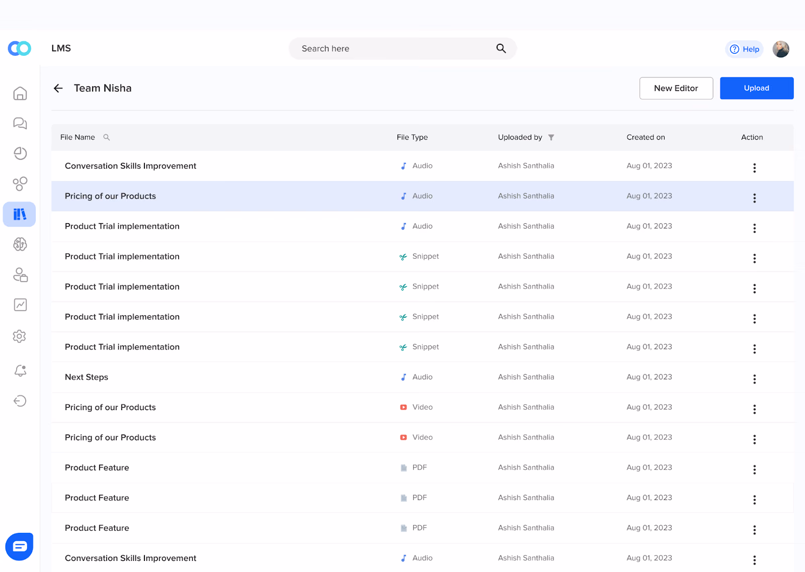
Task: Click the magnifier icon in the search bar
Action: [x=501, y=48]
